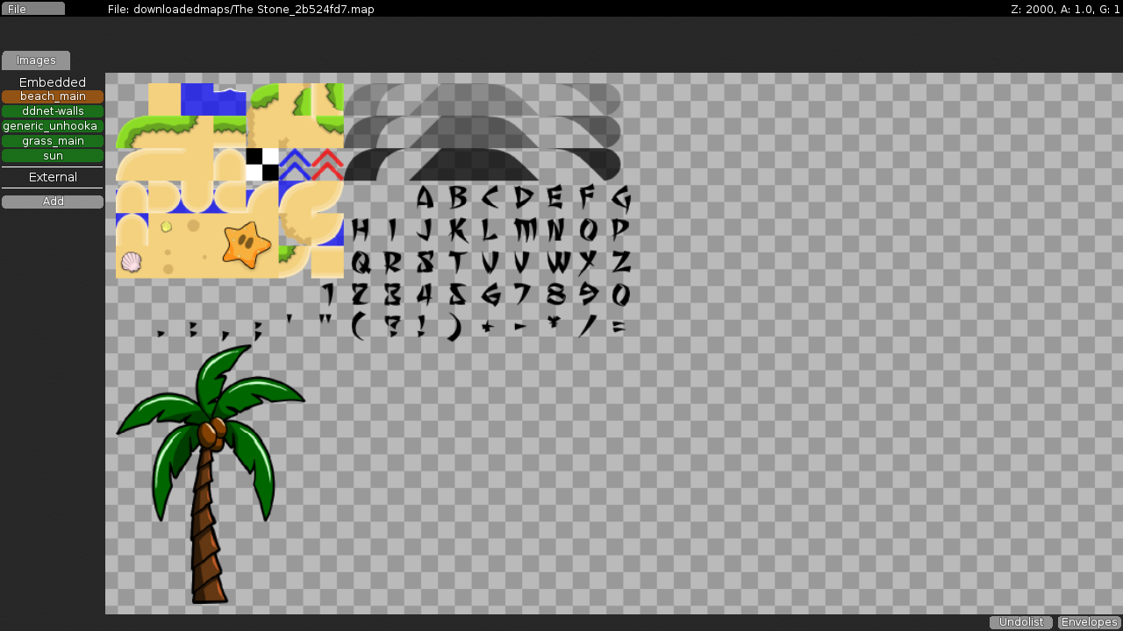Select the ddnet-walls image entry

tap(53, 111)
